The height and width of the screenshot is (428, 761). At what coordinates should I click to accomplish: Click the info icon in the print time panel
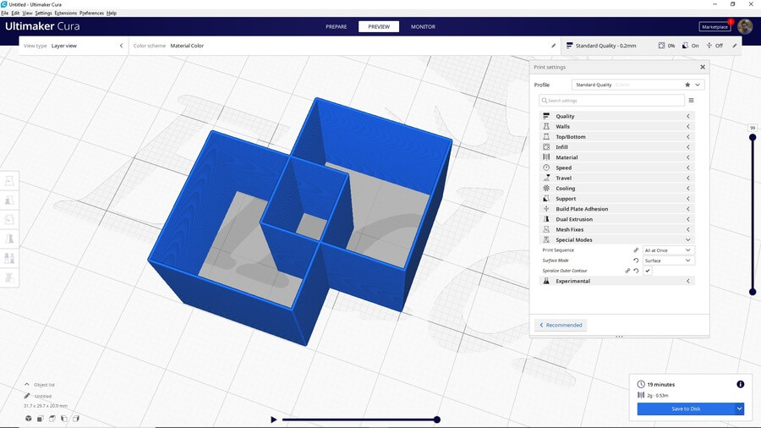(x=740, y=384)
